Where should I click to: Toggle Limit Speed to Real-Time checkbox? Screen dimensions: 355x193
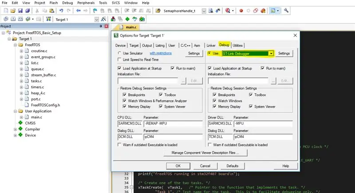tap(119, 60)
